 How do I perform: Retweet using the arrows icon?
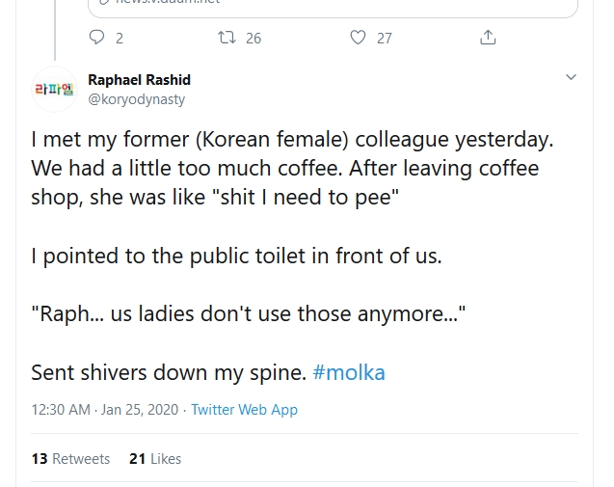(227, 38)
